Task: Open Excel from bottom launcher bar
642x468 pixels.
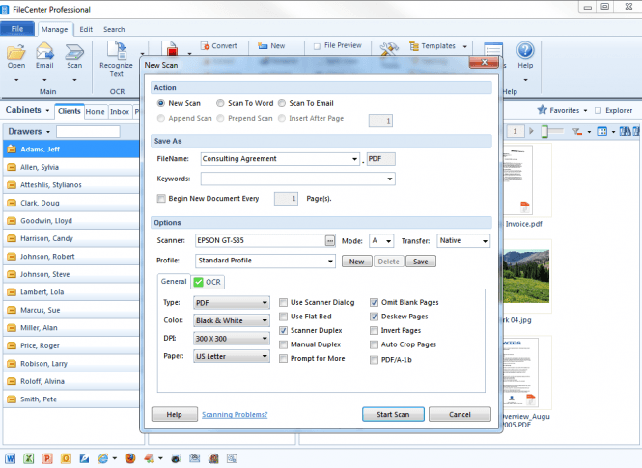Action: [x=29, y=458]
